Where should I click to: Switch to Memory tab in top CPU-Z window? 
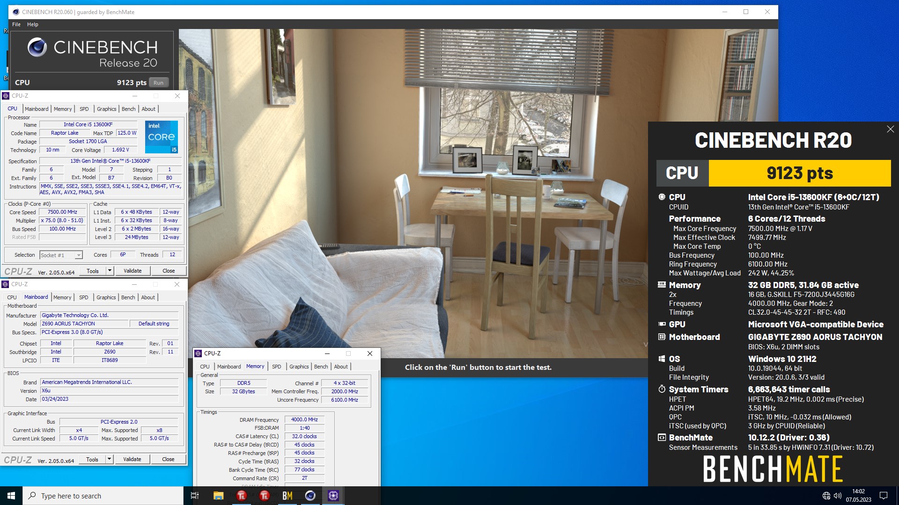click(x=63, y=109)
